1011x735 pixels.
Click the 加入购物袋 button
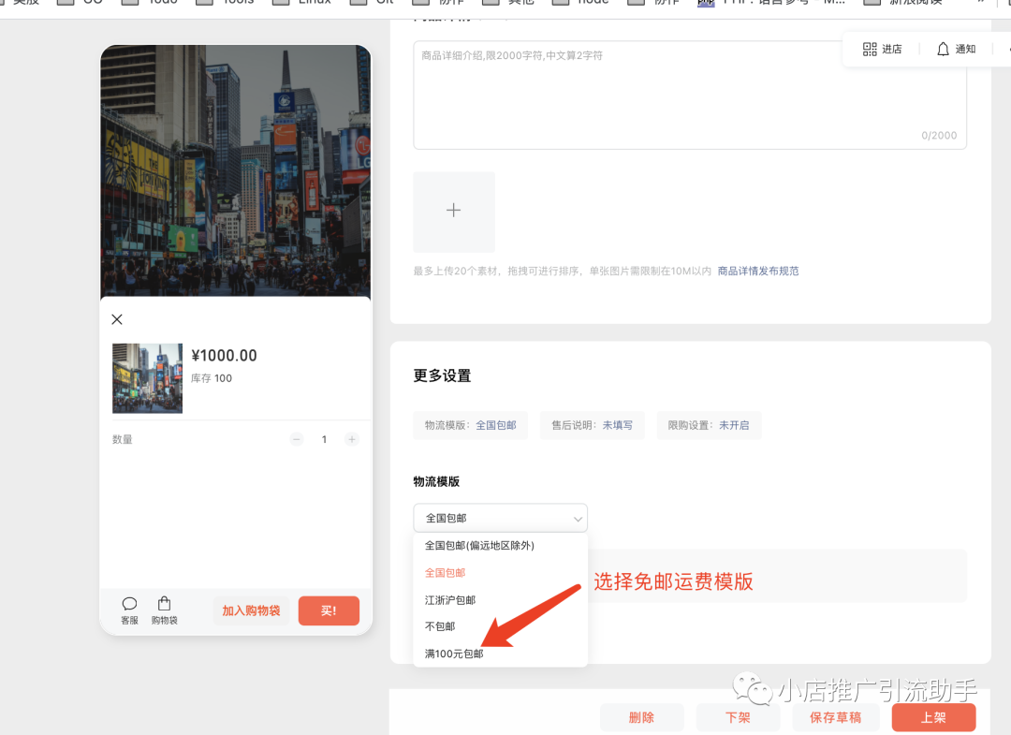[251, 610]
